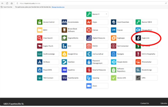Open the Contact Us footer link

click(x=144, y=103)
